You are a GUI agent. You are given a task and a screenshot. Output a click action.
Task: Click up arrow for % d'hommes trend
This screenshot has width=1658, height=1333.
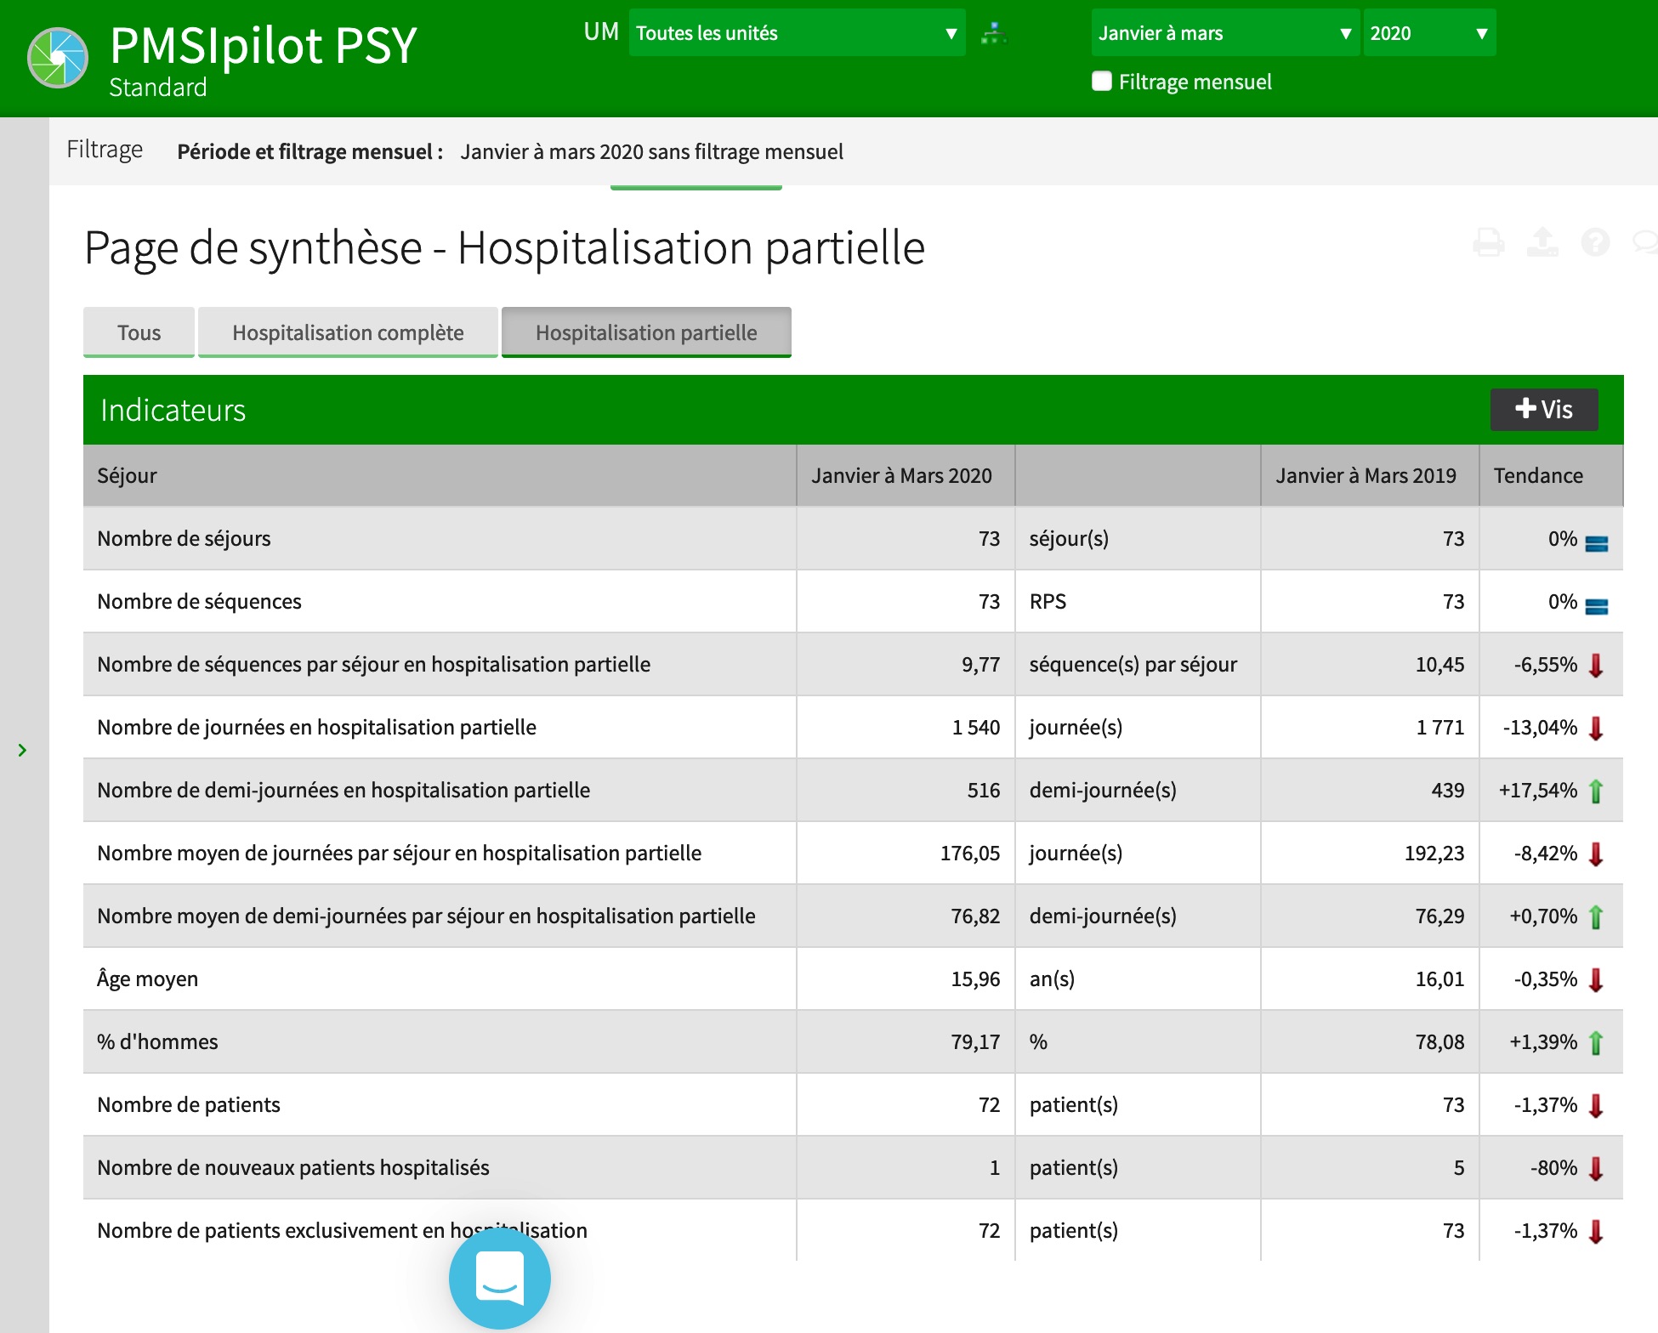pyautogui.click(x=1596, y=1042)
